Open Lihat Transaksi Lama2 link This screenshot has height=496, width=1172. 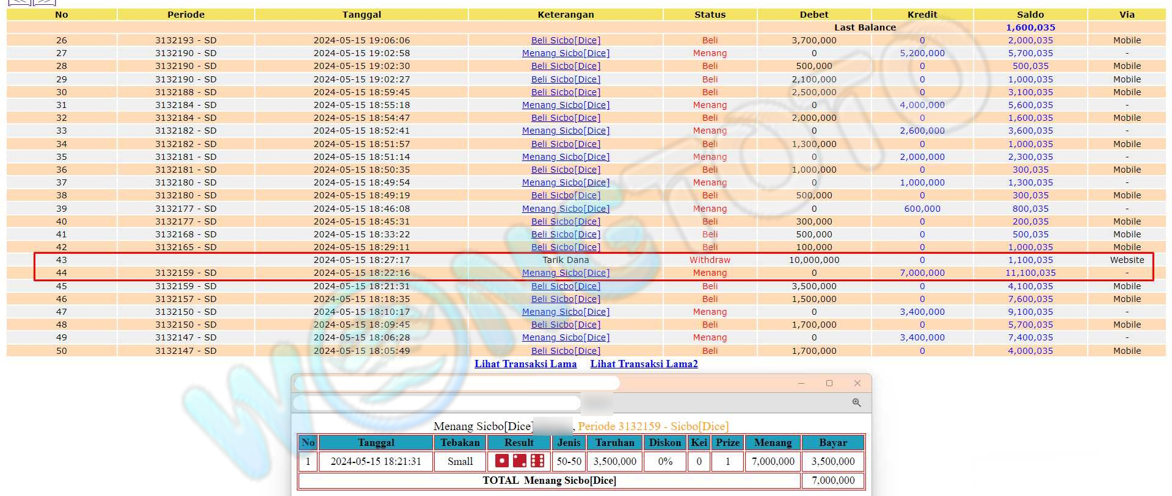[x=644, y=364]
